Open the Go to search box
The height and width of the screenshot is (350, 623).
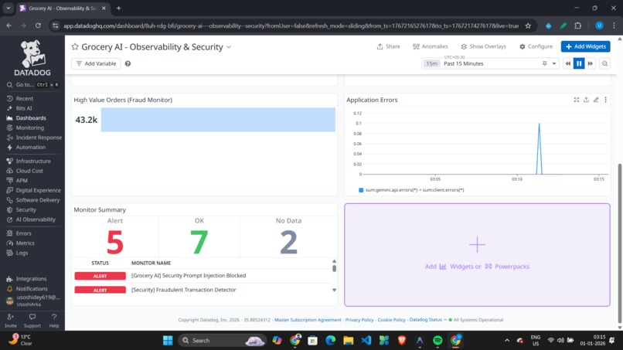[x=32, y=85]
